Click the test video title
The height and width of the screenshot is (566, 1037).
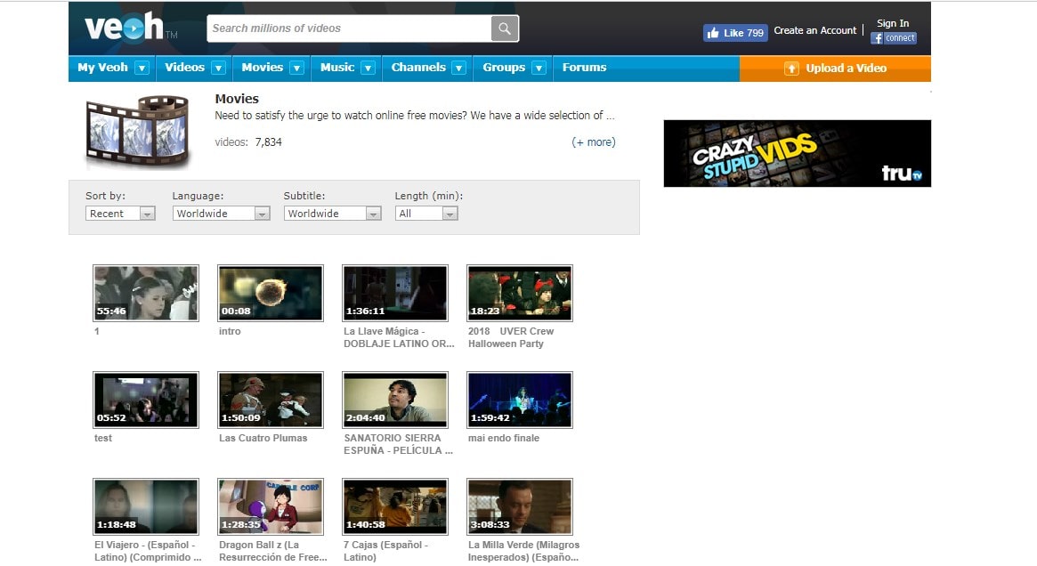click(103, 439)
